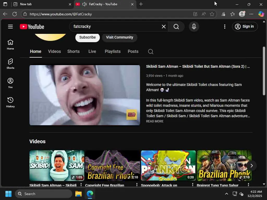Open YouTube settings three-dot menu
The height and width of the screenshot is (200, 267).
224,27
